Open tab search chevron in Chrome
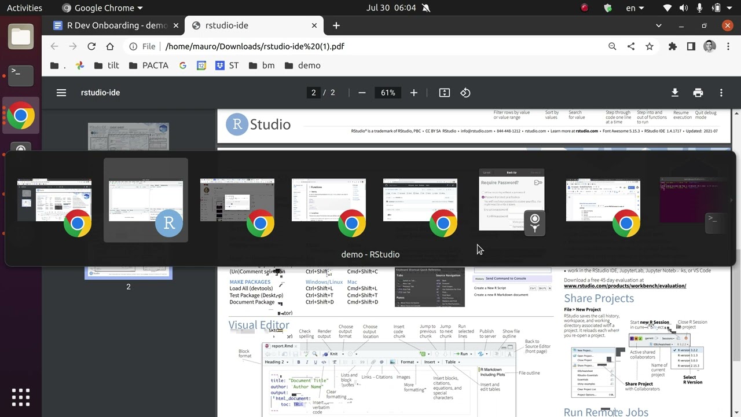 (x=659, y=25)
